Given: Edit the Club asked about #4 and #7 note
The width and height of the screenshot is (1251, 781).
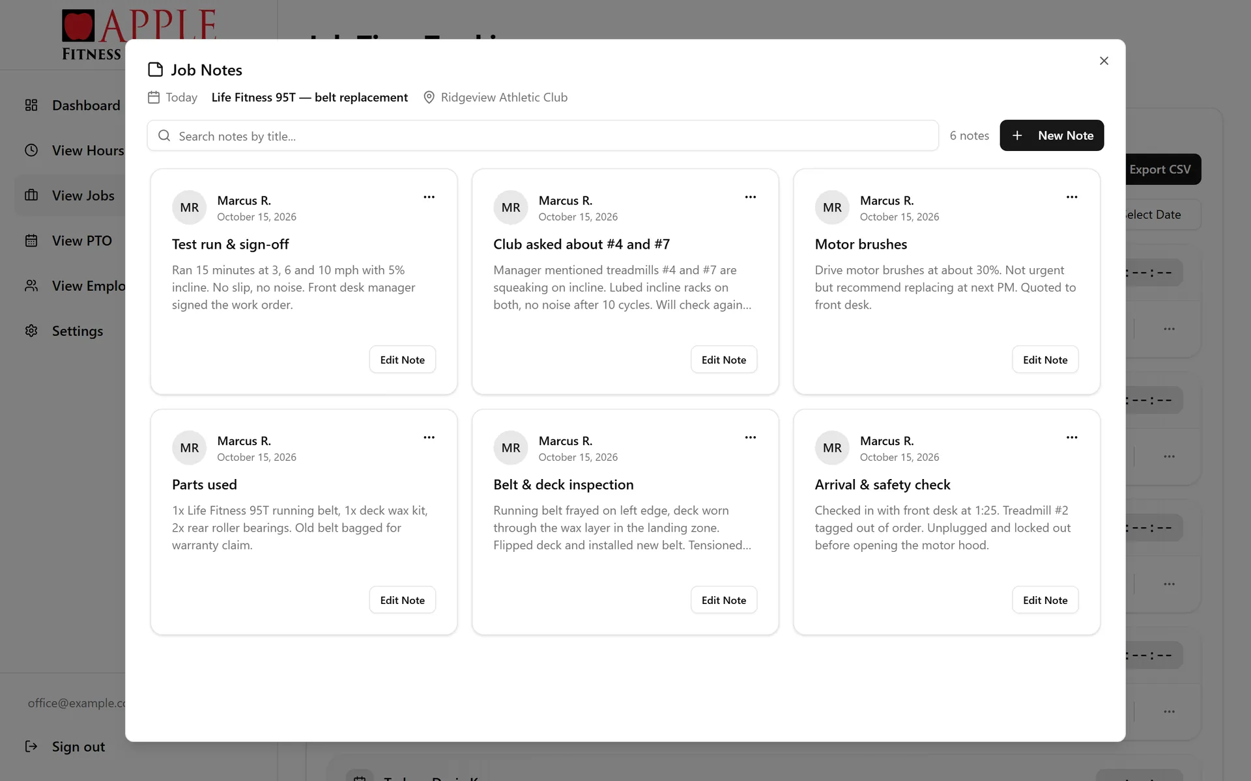Looking at the screenshot, I should (724, 360).
